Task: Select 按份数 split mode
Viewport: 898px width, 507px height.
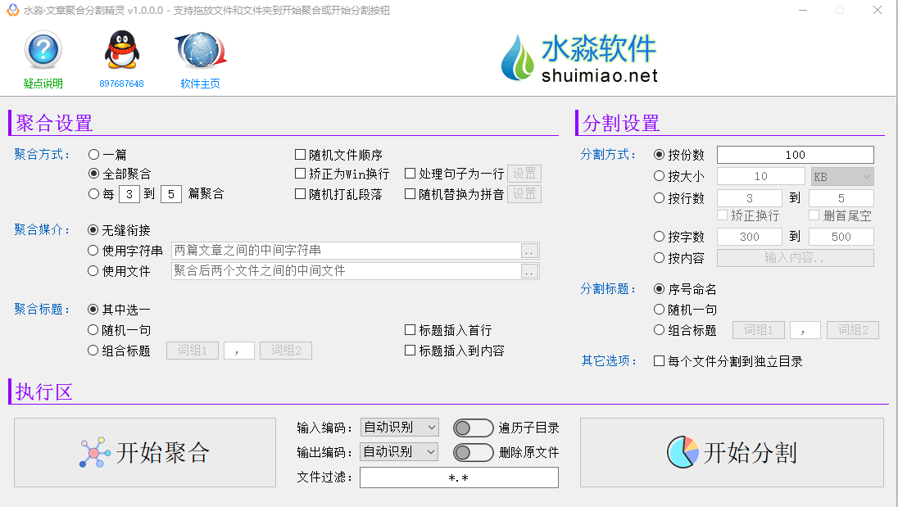Action: 679,155
